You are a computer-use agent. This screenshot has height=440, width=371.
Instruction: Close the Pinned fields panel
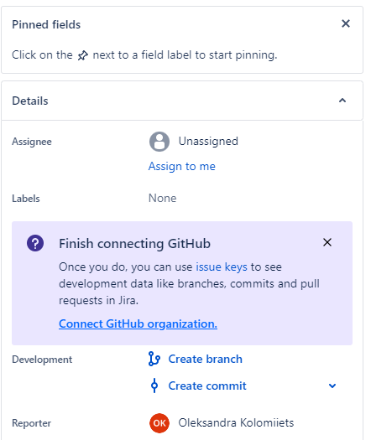(x=346, y=23)
